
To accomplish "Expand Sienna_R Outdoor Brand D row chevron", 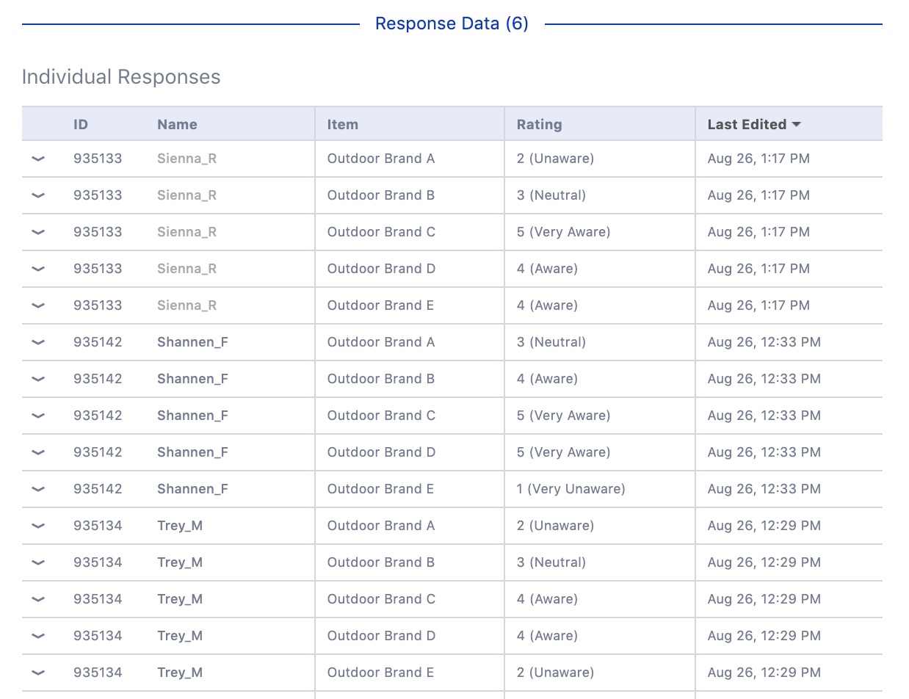I will pyautogui.click(x=38, y=269).
